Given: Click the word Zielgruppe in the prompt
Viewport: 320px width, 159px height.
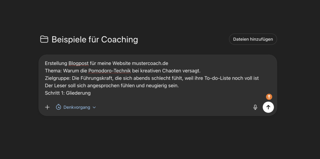Looking at the screenshot, I should (x=55, y=78).
